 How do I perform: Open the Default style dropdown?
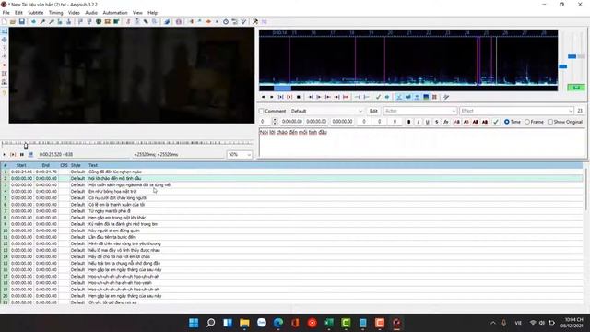326,111
